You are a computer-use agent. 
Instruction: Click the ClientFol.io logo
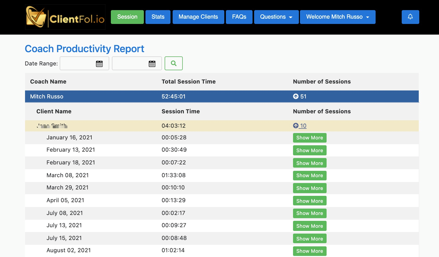tap(65, 17)
